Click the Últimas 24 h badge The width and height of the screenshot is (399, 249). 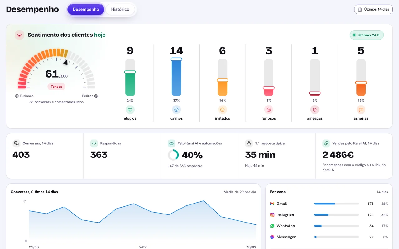click(x=367, y=35)
